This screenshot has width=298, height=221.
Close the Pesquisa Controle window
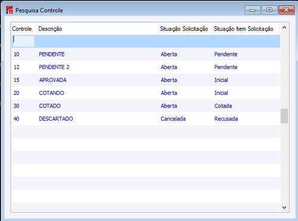point(286,10)
